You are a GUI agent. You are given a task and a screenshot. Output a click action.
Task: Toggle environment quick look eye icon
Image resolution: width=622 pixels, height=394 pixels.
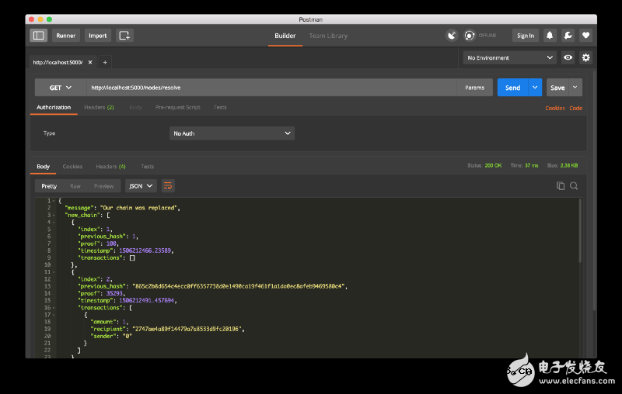point(568,57)
